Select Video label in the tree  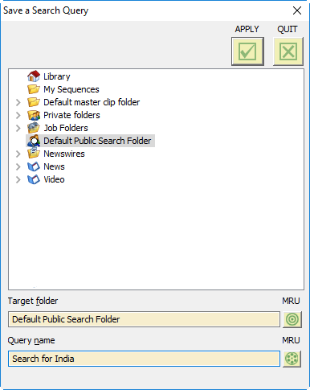point(54,179)
